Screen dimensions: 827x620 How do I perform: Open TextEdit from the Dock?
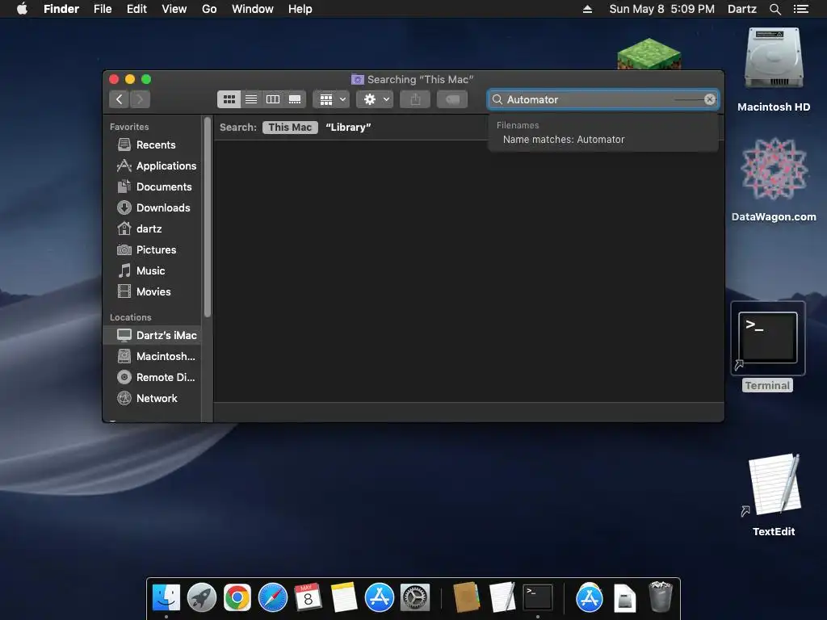pyautogui.click(x=502, y=598)
